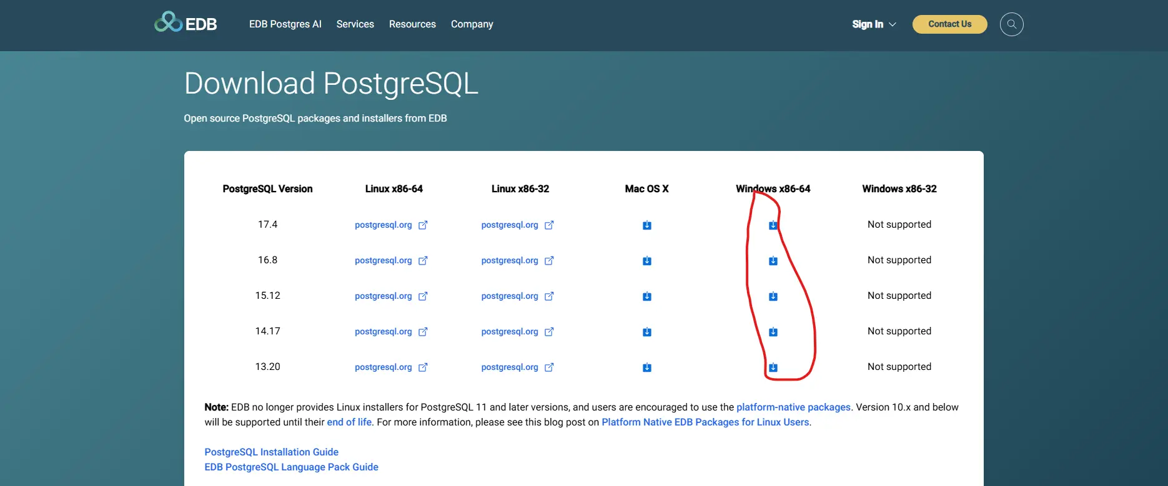Download PostgreSQL 17.4 for Windows x86-64
This screenshot has height=486, width=1168.
click(x=773, y=225)
